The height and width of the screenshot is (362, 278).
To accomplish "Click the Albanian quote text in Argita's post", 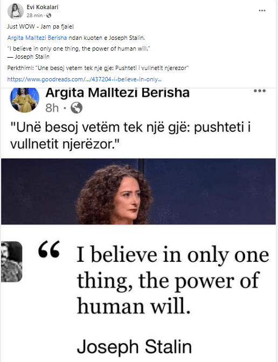I will (131, 136).
